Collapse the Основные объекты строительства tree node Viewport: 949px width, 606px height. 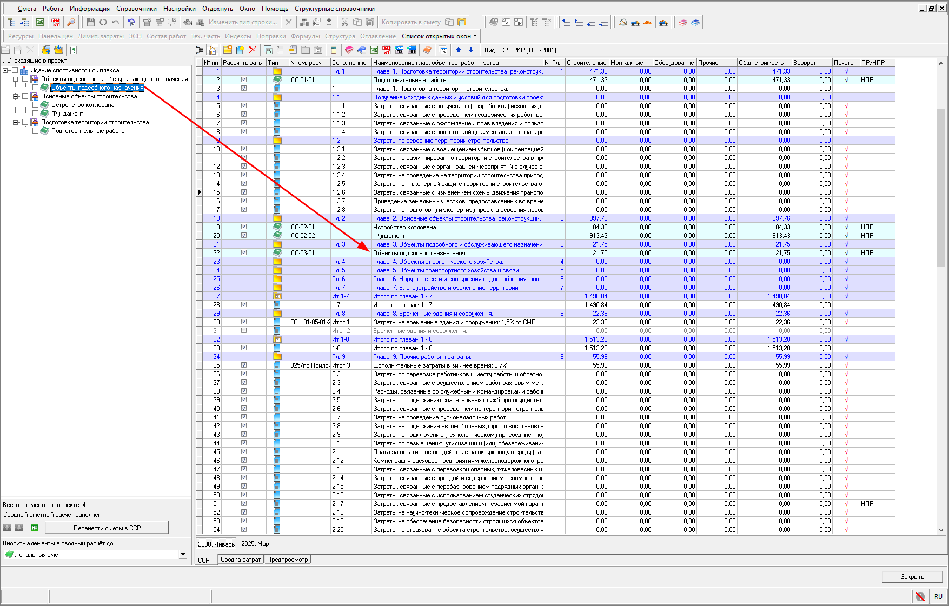[16, 96]
